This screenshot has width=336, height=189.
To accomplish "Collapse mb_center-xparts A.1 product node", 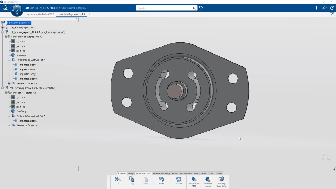I will pos(2,88).
